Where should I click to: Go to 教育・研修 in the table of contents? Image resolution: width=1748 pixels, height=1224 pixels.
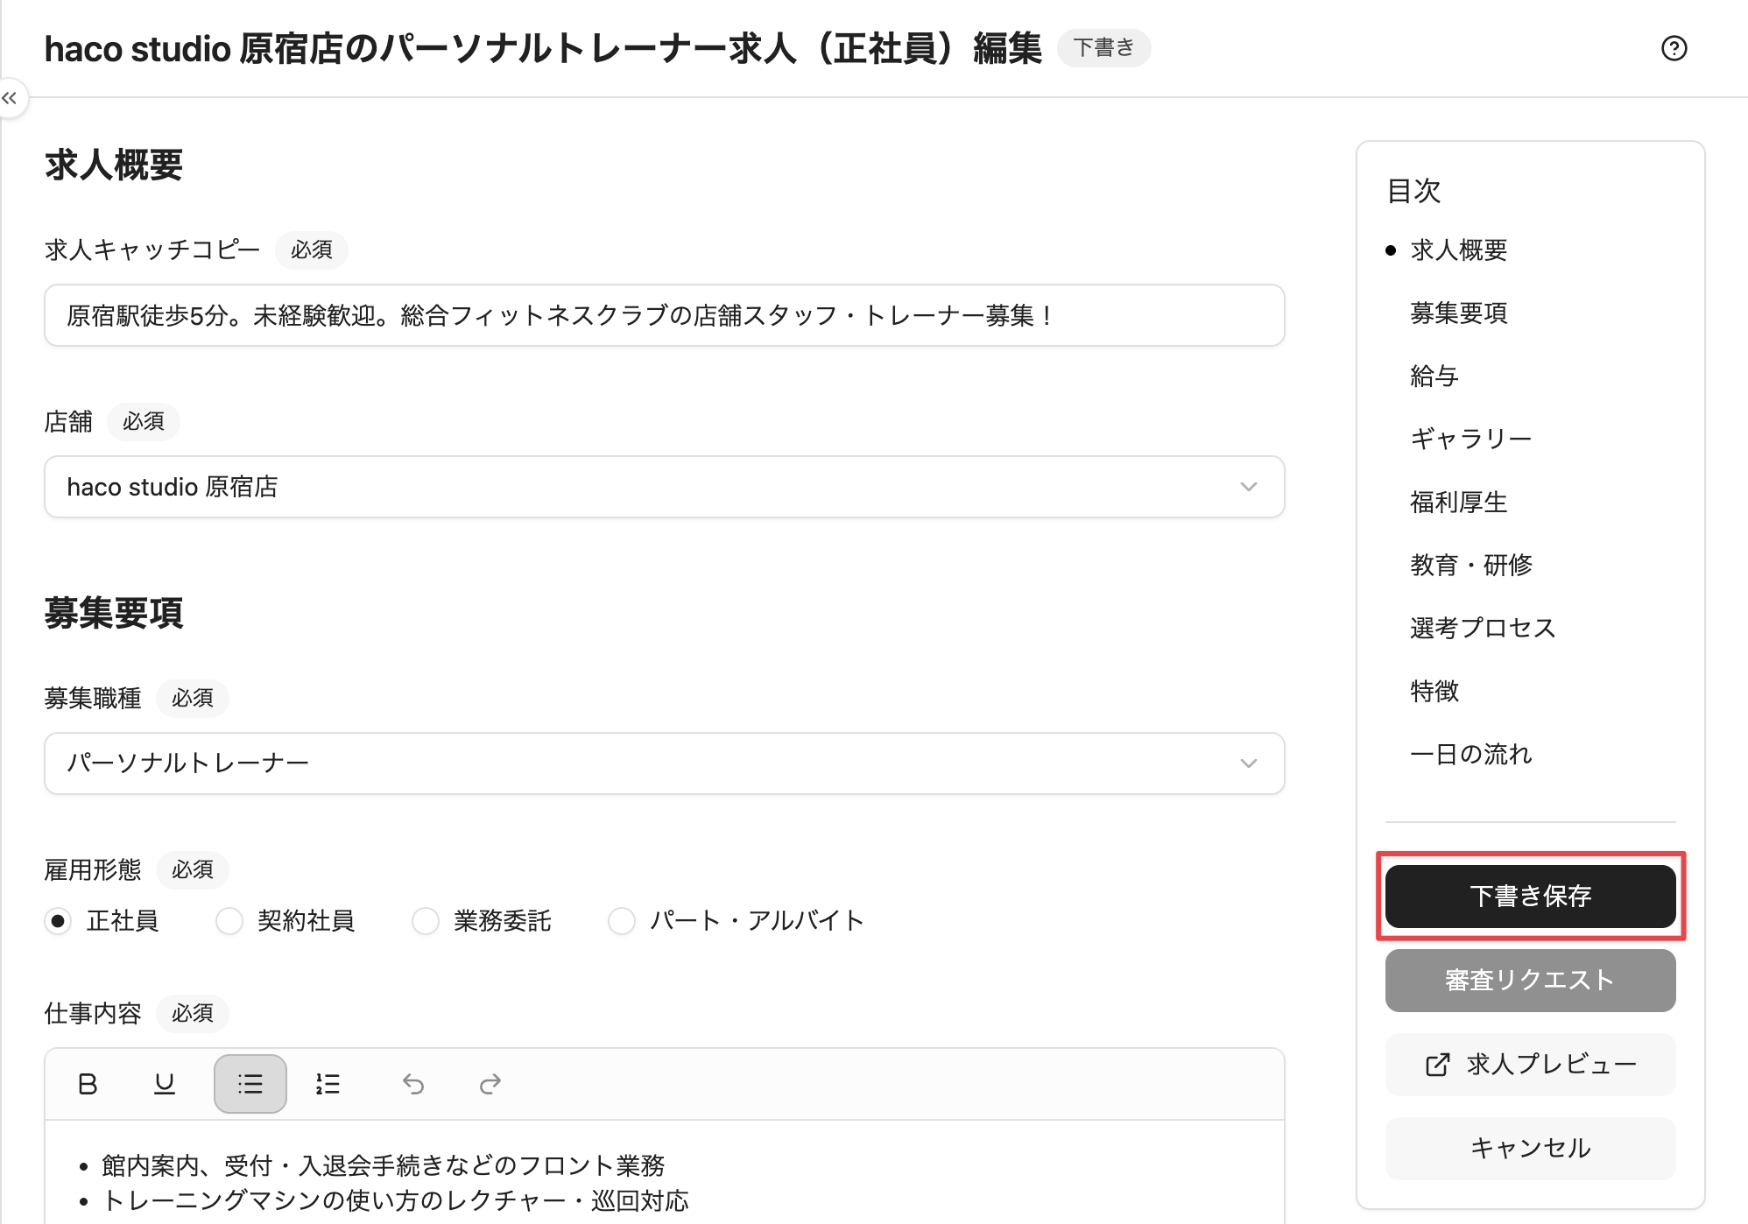click(1470, 566)
